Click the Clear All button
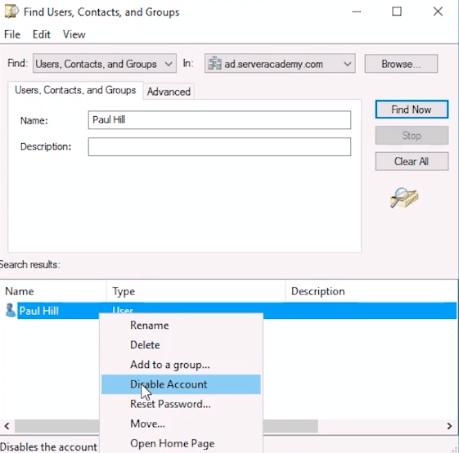 coord(412,161)
